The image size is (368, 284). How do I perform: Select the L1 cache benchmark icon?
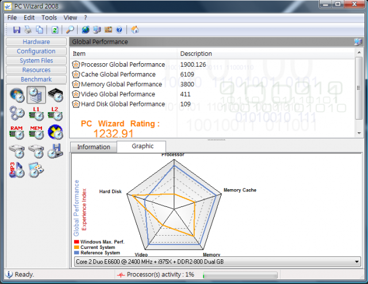coord(36,114)
